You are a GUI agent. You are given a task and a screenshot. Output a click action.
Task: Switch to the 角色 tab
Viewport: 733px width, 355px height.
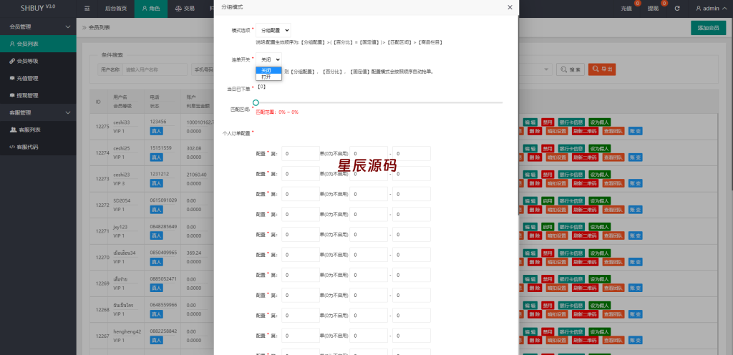(x=150, y=9)
